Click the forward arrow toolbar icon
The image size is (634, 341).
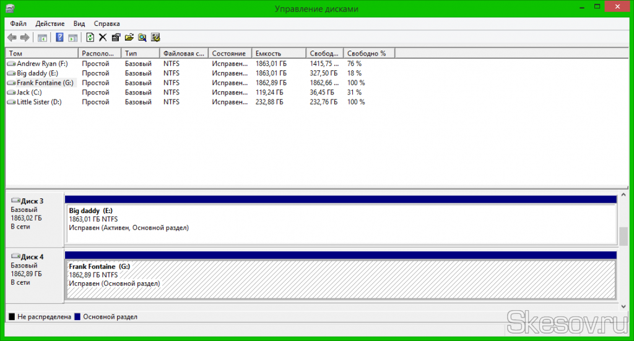pyautogui.click(x=25, y=38)
